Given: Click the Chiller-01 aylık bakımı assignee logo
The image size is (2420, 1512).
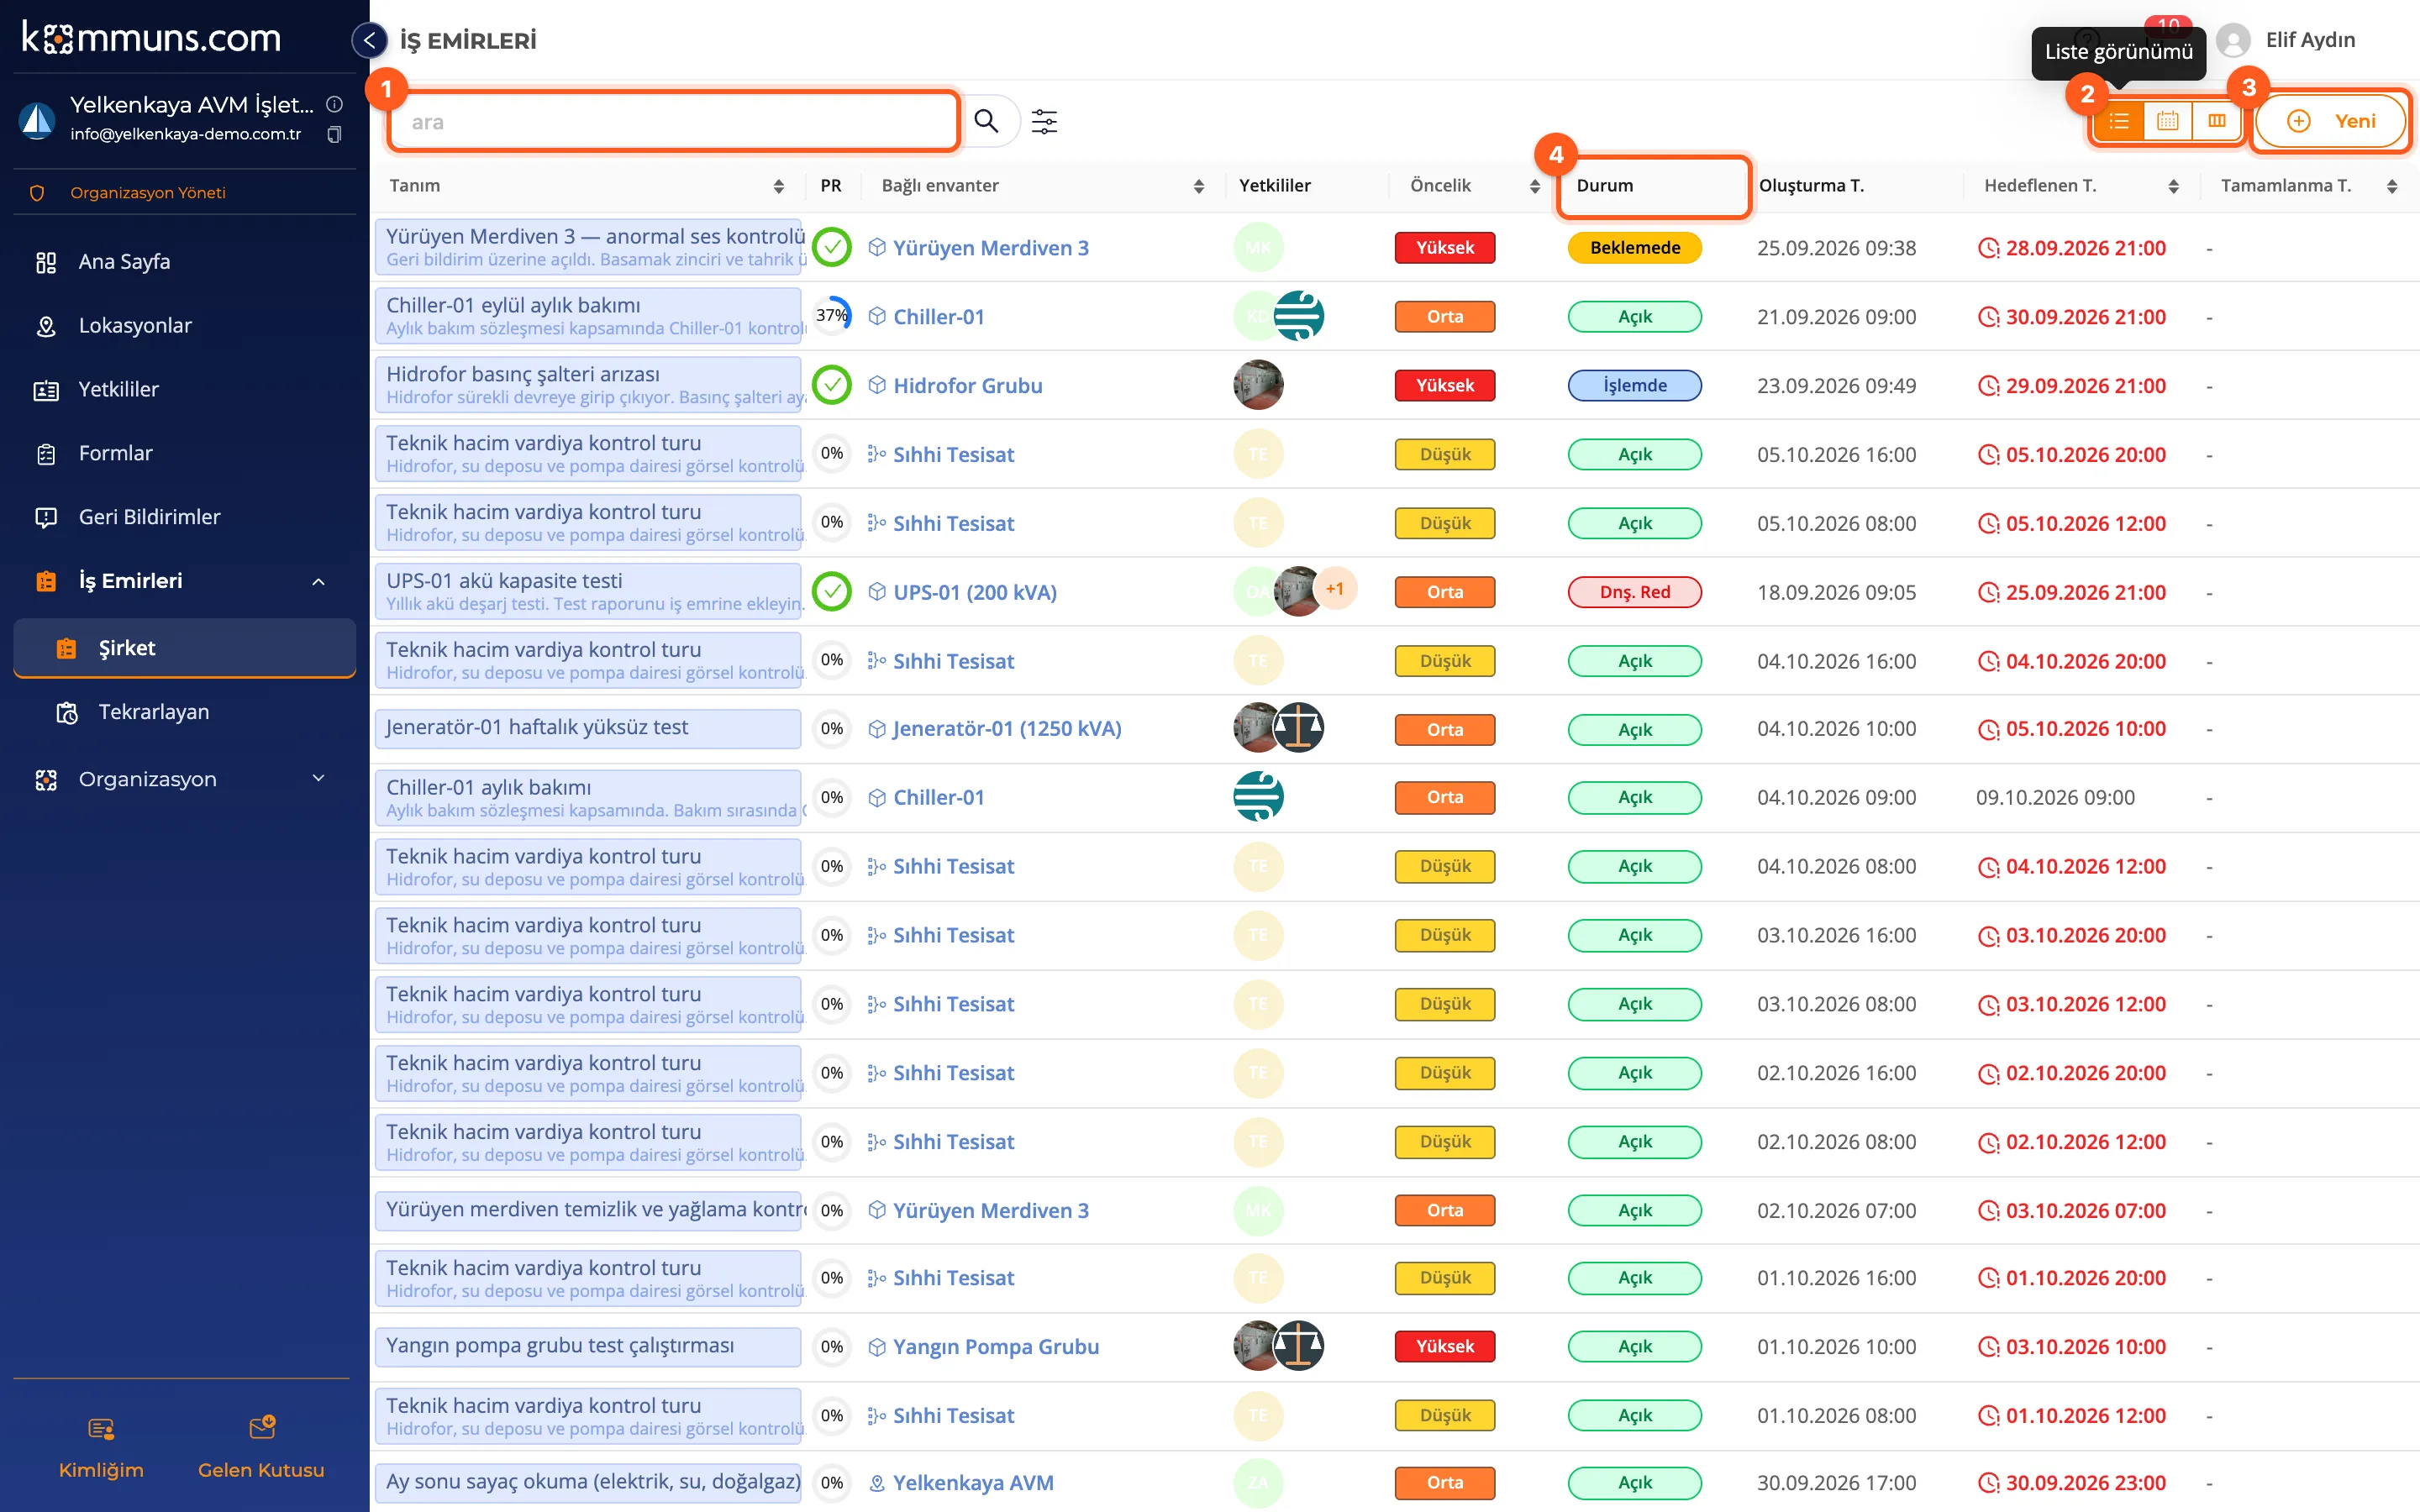Looking at the screenshot, I should pyautogui.click(x=1258, y=797).
